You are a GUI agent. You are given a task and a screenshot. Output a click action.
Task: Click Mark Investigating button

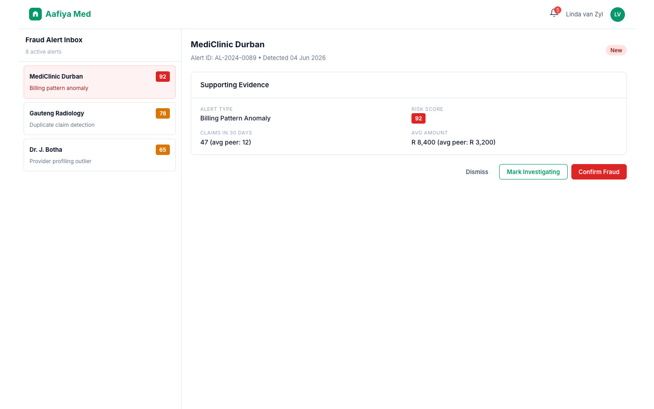pyautogui.click(x=533, y=172)
